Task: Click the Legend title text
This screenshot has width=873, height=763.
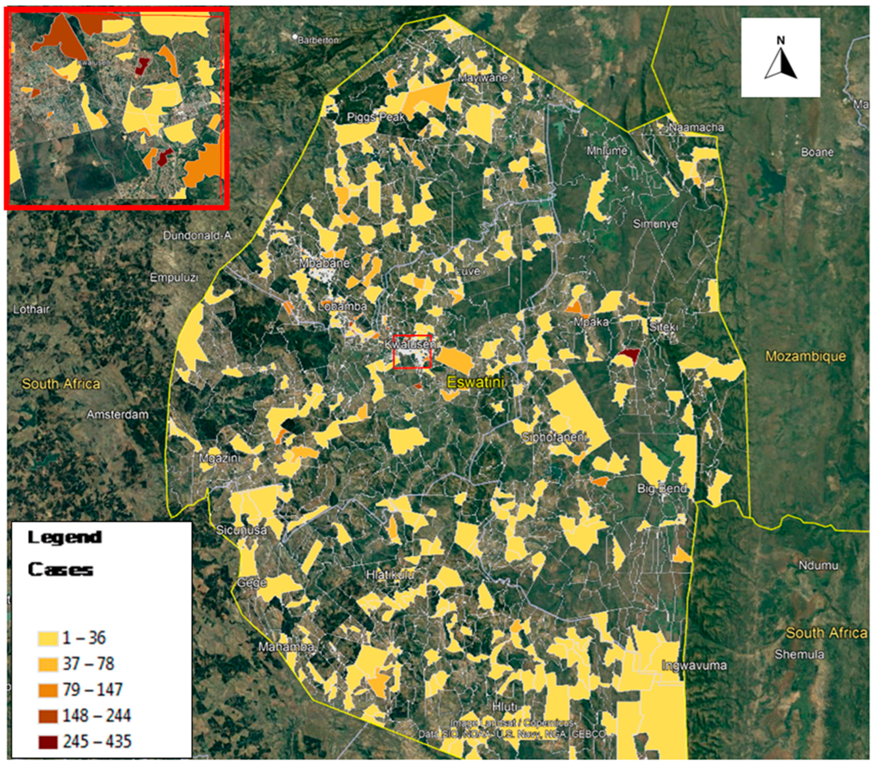Action: (x=65, y=538)
